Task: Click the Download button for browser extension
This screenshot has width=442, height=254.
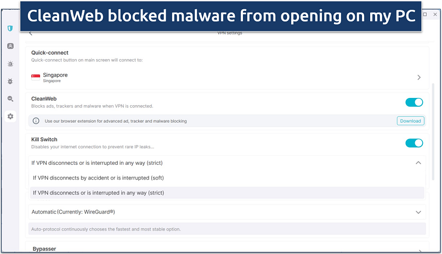Action: coord(410,121)
